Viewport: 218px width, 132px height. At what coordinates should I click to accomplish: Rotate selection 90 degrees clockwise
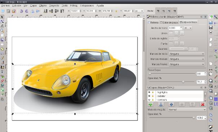27,11
